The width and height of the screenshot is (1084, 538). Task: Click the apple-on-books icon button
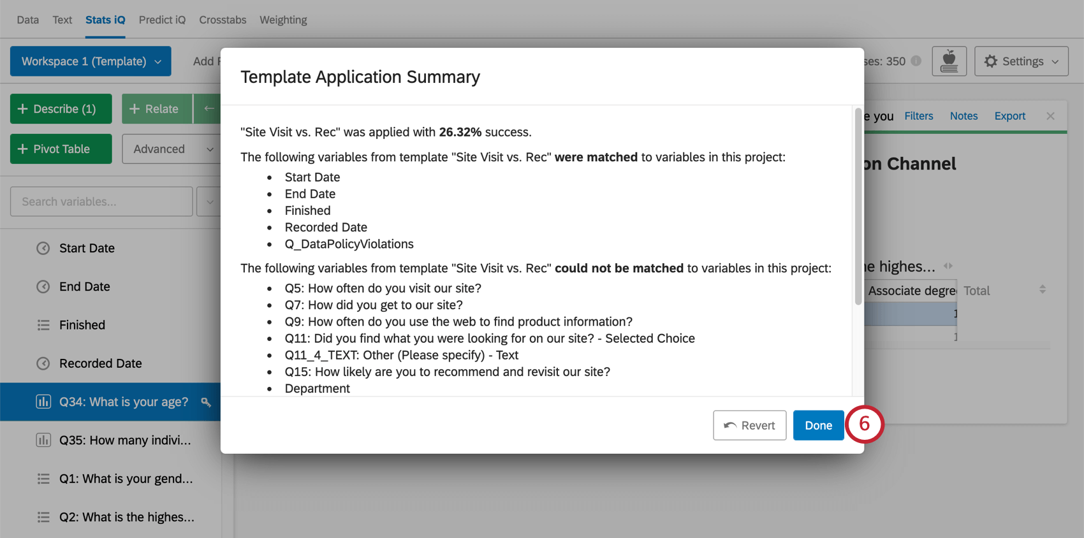(x=949, y=61)
